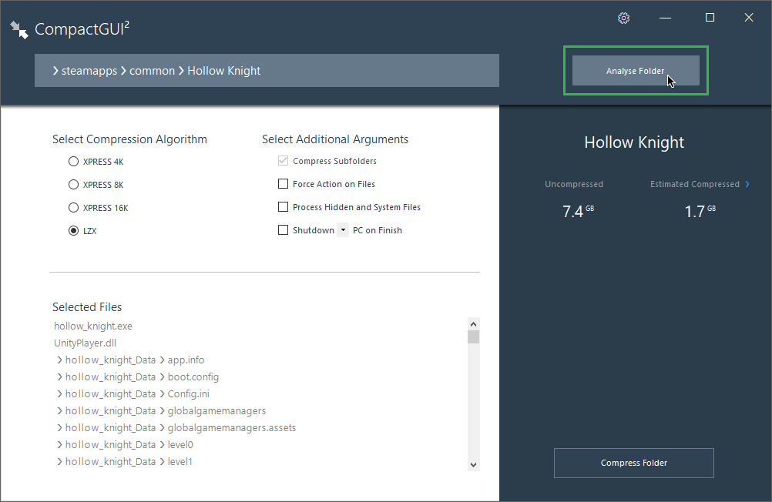Select the LZX radio button
The image size is (772, 502).
coord(73,230)
